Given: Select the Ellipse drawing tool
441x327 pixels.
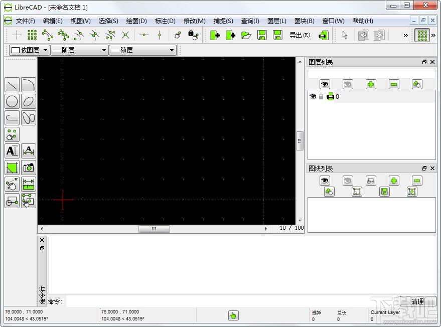Looking at the screenshot, I should coord(29,101).
